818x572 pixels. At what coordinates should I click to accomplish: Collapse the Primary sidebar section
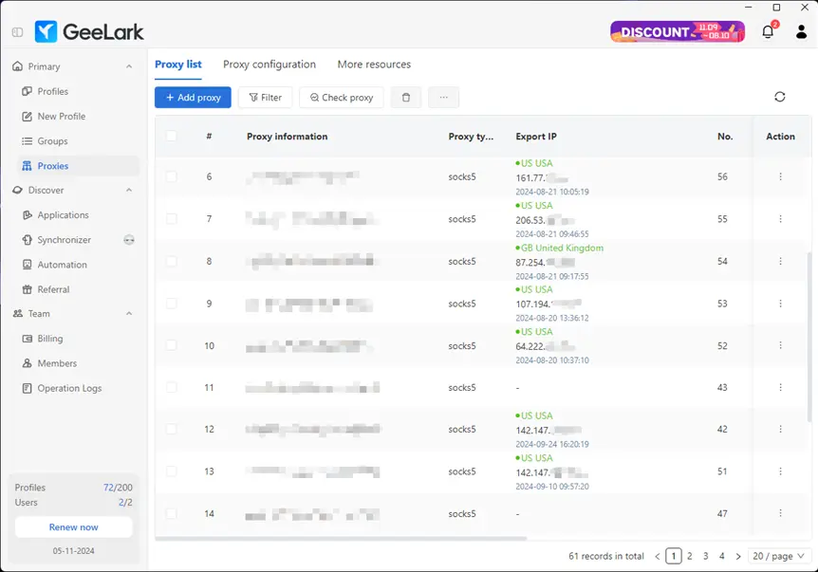[x=129, y=66]
